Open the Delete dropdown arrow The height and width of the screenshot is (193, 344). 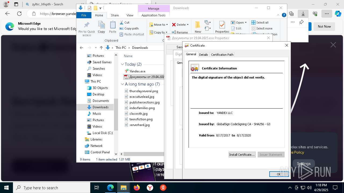pyautogui.click(x=188, y=25)
